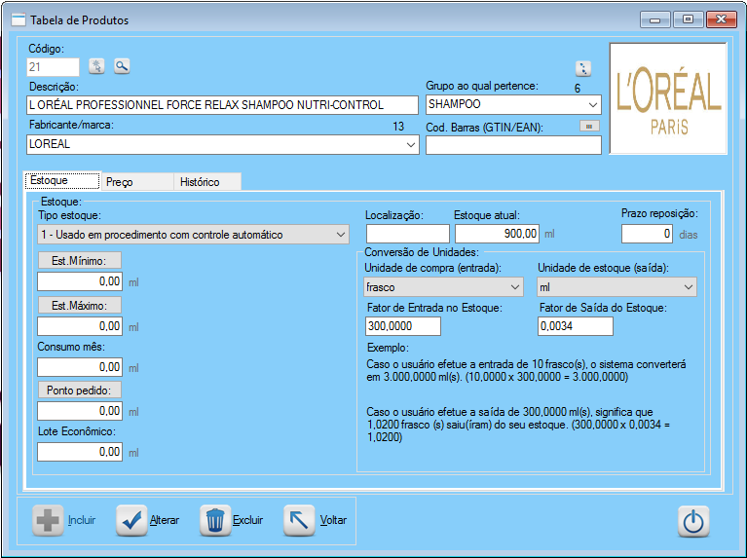Click the Voltar arrow icon
This screenshot has height=558, width=747.
[x=299, y=520]
